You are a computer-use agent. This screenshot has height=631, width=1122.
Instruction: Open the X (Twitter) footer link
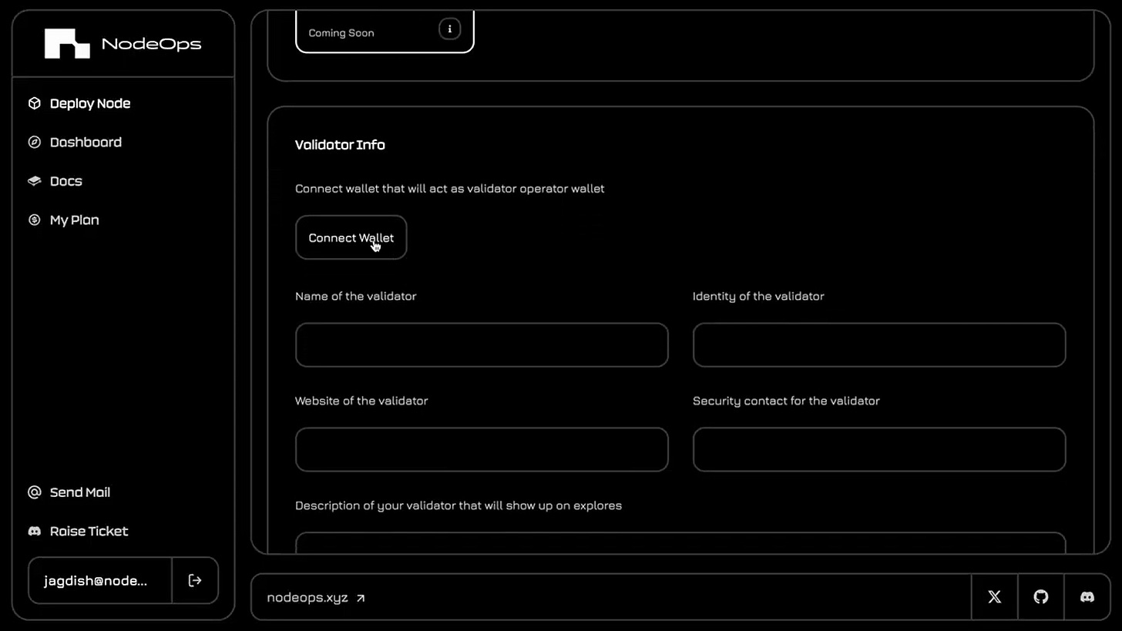point(994,597)
